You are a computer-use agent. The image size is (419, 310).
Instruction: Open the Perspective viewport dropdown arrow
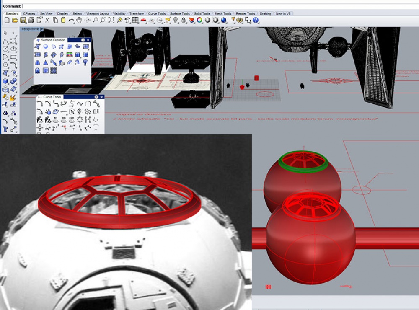click(x=42, y=29)
